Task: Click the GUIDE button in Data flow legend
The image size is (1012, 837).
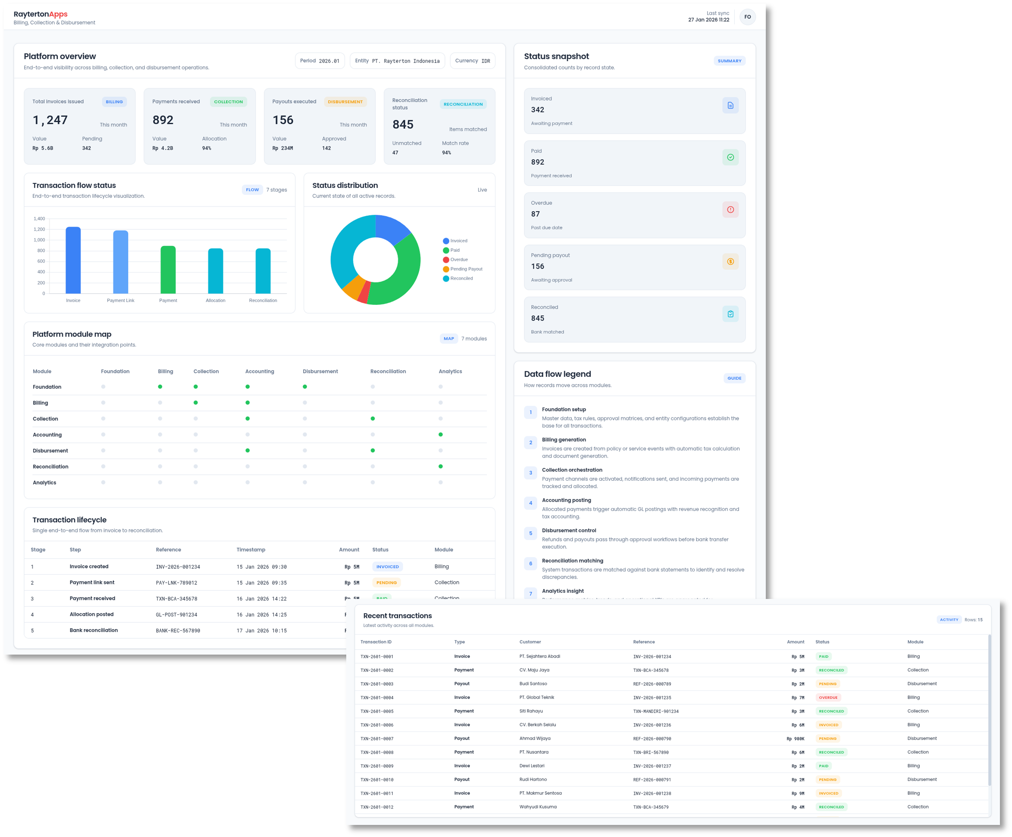Action: click(x=734, y=378)
